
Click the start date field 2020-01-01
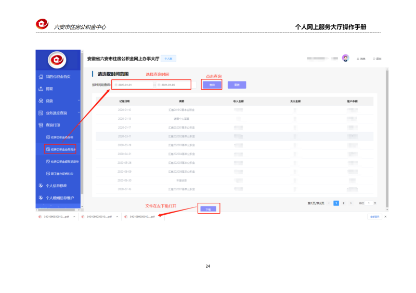click(133, 85)
